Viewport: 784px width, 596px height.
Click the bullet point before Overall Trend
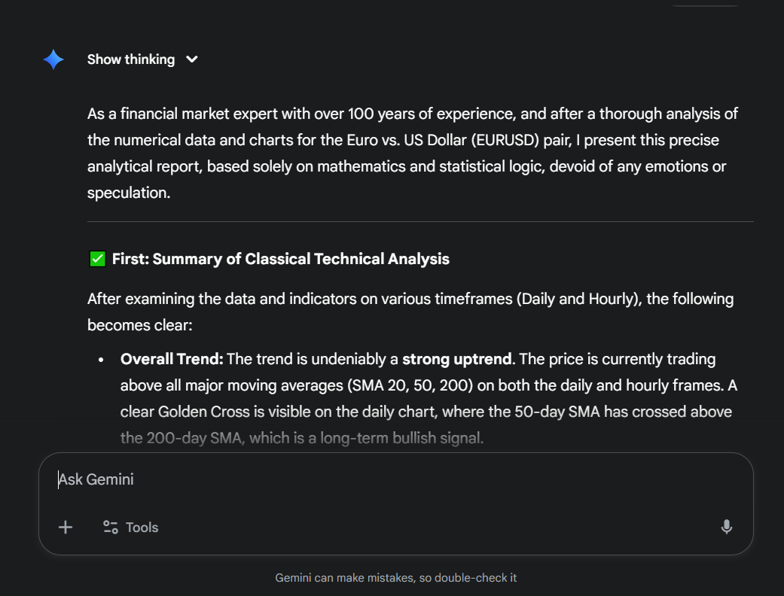point(101,360)
